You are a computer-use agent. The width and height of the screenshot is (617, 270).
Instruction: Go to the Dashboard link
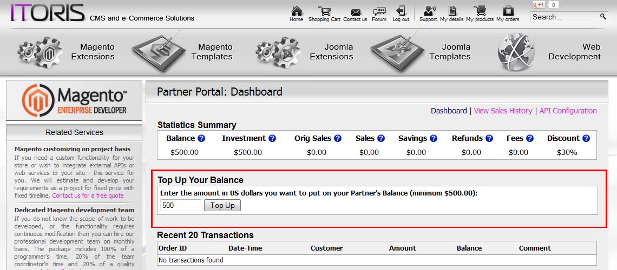[x=449, y=111]
